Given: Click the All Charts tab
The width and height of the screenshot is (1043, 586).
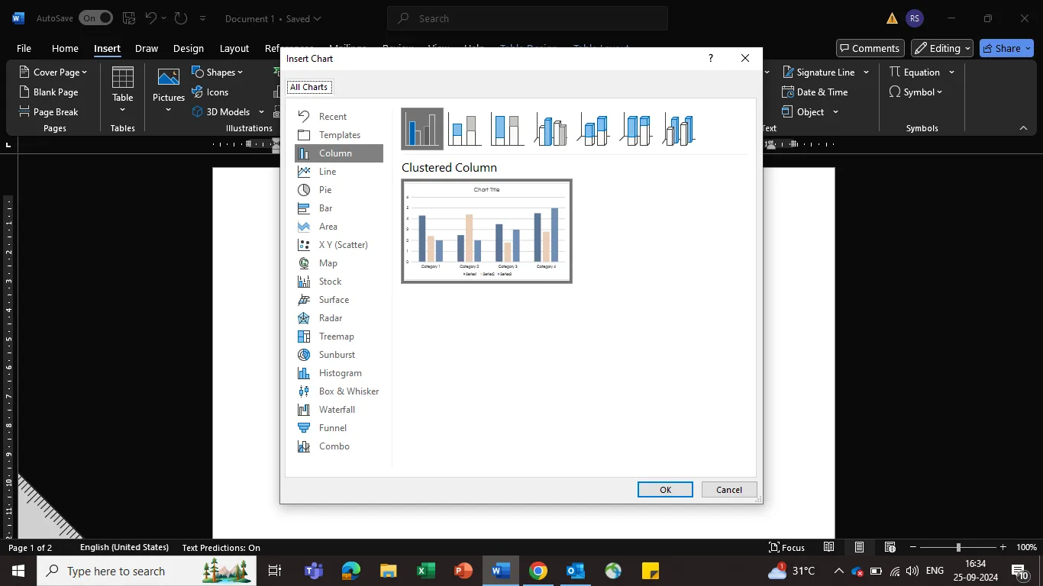Looking at the screenshot, I should (309, 87).
